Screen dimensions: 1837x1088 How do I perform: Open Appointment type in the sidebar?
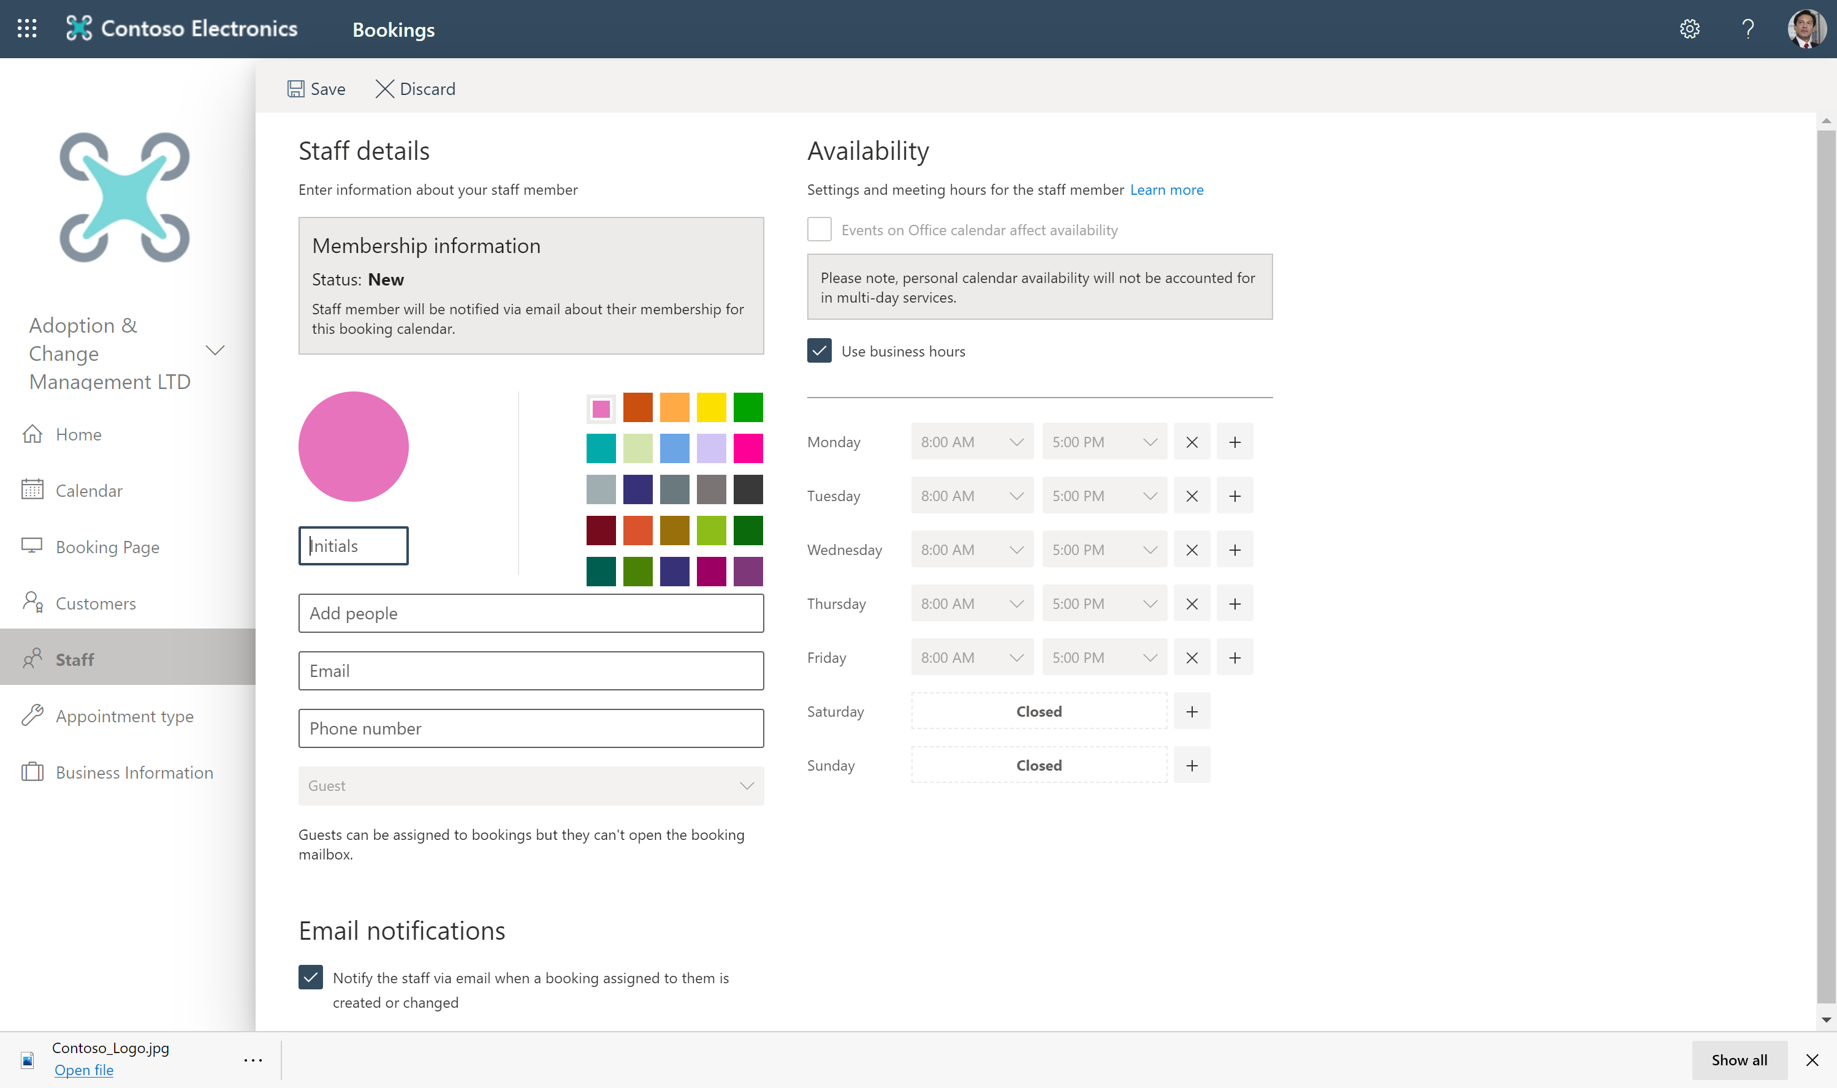124,716
